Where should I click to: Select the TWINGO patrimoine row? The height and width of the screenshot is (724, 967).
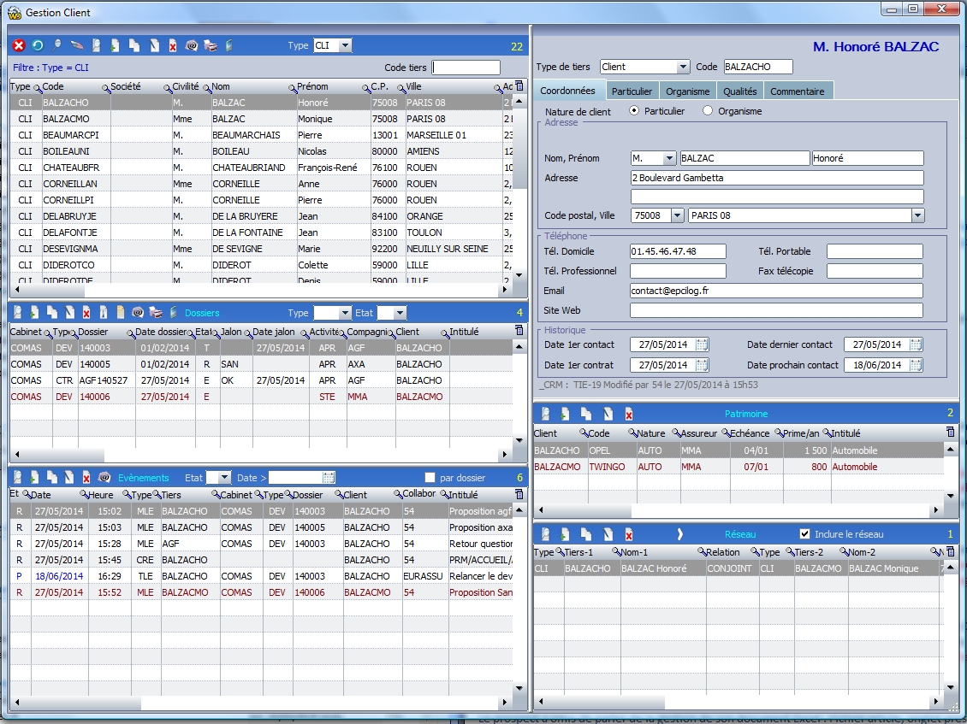point(739,467)
